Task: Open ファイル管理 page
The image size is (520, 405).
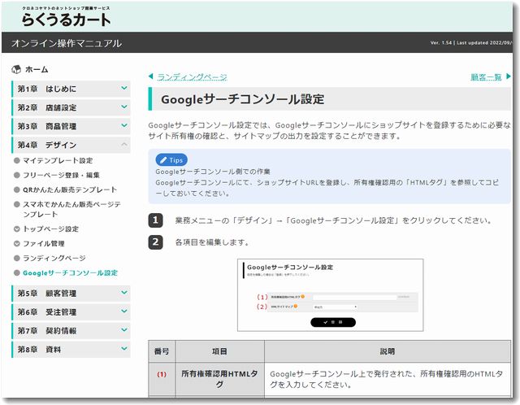Action: pos(43,243)
